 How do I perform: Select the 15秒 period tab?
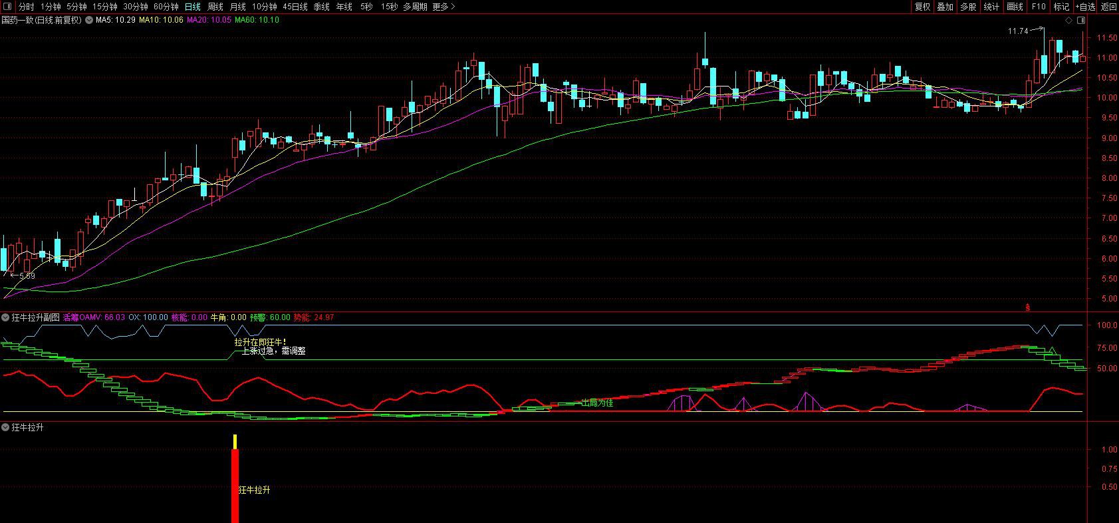point(389,7)
